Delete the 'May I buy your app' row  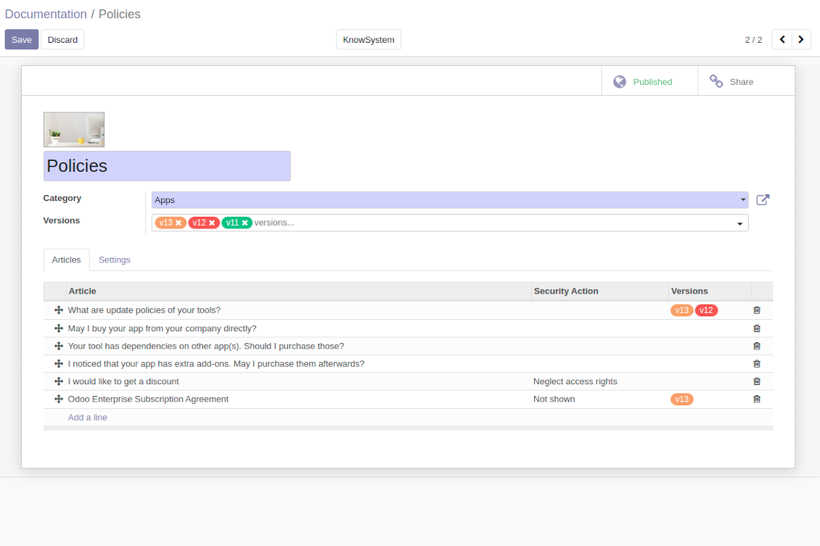pyautogui.click(x=756, y=328)
